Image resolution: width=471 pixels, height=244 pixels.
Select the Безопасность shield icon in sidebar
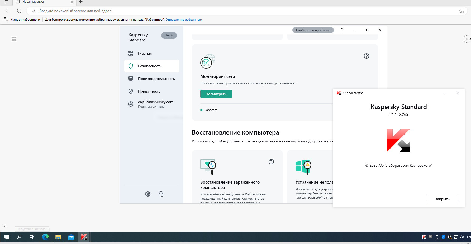(131, 66)
